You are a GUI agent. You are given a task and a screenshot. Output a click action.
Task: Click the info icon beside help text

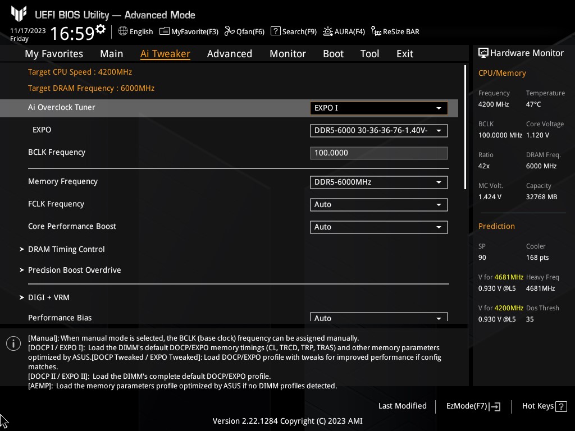point(13,343)
